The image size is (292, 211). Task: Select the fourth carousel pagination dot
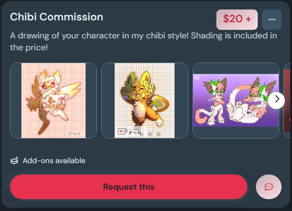point(158,134)
